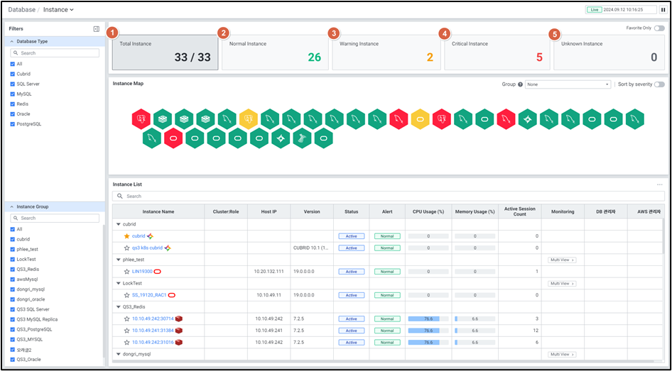This screenshot has height=371, width=672.
Task: Select the Warning Instance summary card
Action: [x=386, y=52]
